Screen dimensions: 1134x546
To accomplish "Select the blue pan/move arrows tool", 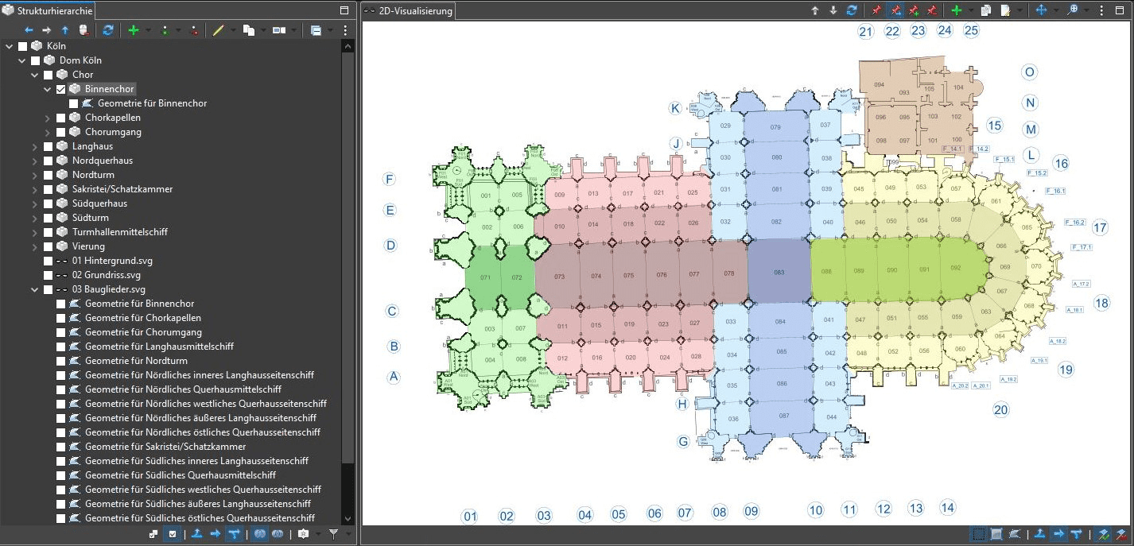I will 1041,11.
